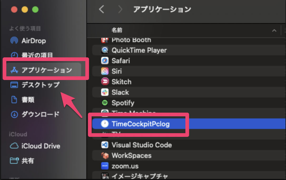Select QuickTime Player in the list
Screen dimensions: 286x180
click(x=189, y=50)
